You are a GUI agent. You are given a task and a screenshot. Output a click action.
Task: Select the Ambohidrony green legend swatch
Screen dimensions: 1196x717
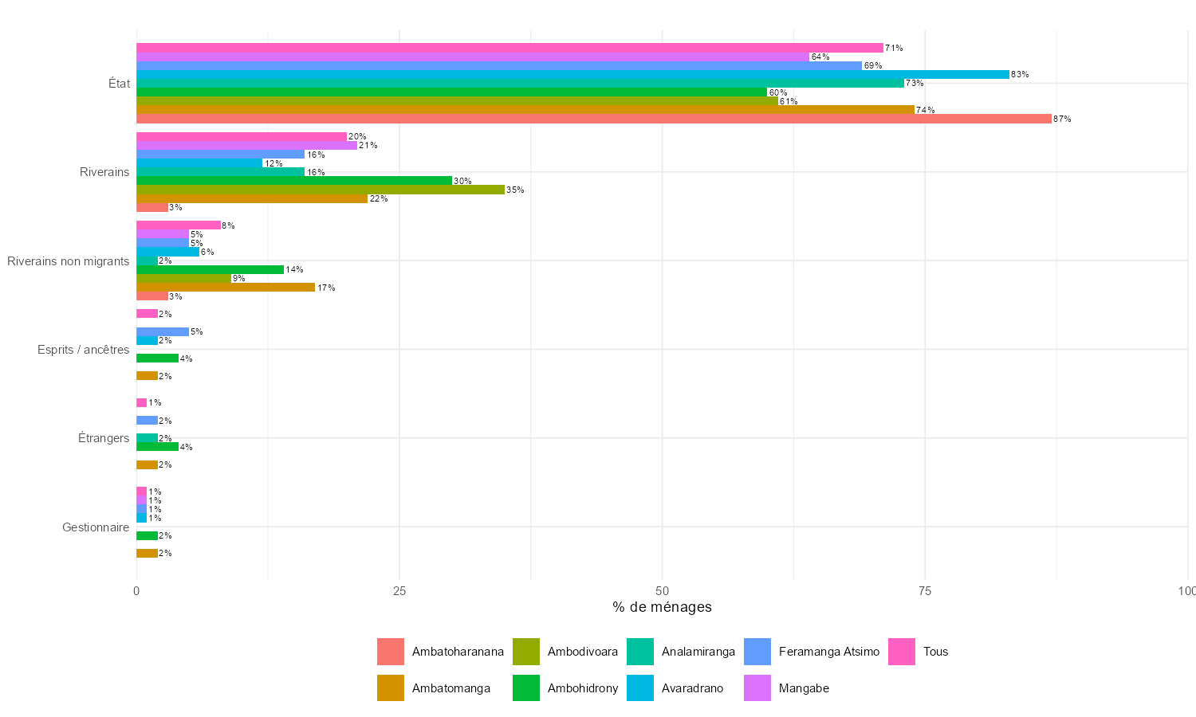(526, 688)
